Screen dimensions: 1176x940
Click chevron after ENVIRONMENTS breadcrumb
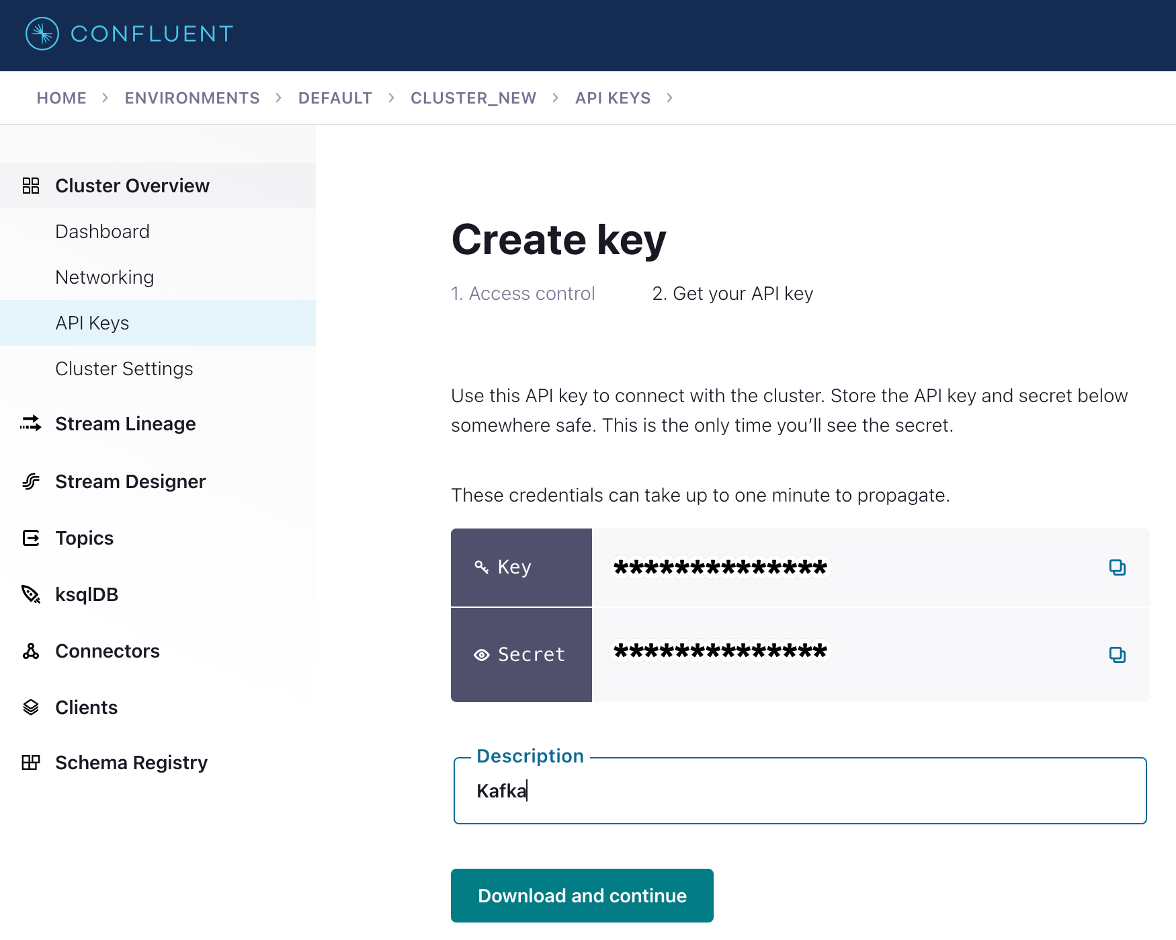(279, 98)
